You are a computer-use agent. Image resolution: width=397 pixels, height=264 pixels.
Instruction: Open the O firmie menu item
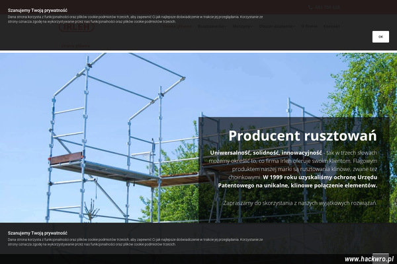tap(309, 26)
